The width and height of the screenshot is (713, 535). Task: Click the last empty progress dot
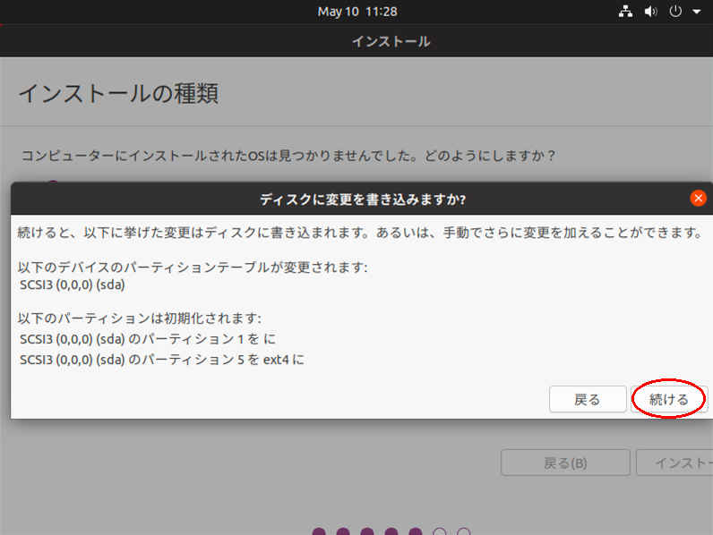[x=464, y=532]
